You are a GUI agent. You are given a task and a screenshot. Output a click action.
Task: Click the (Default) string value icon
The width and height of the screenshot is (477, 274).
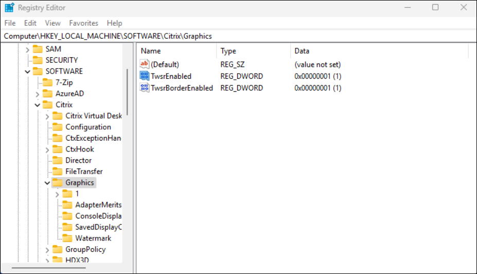[145, 64]
